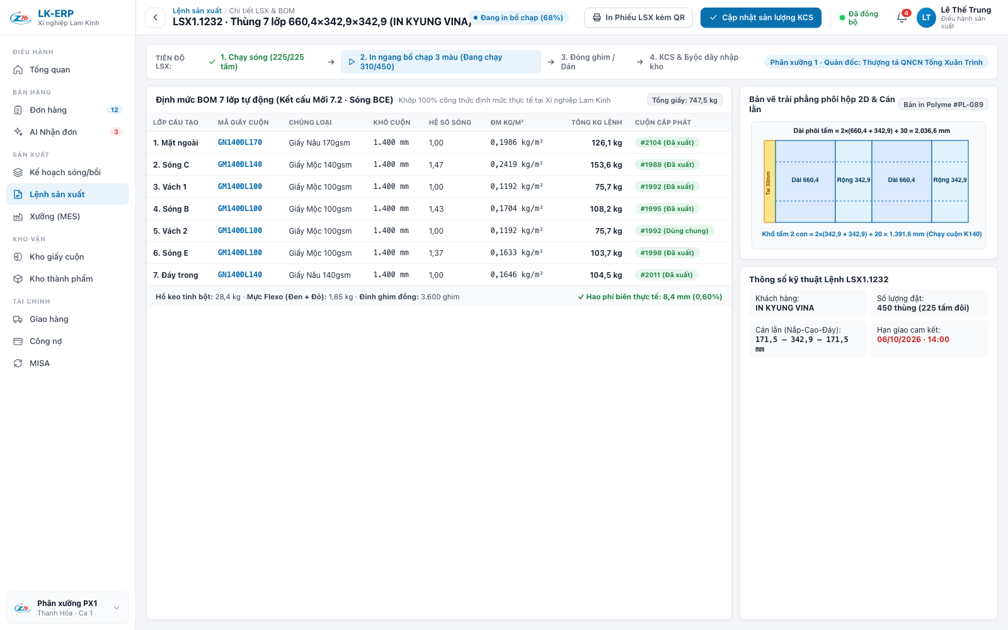Click the Giao hàng truck icon
The image size is (1008, 630).
(18, 319)
